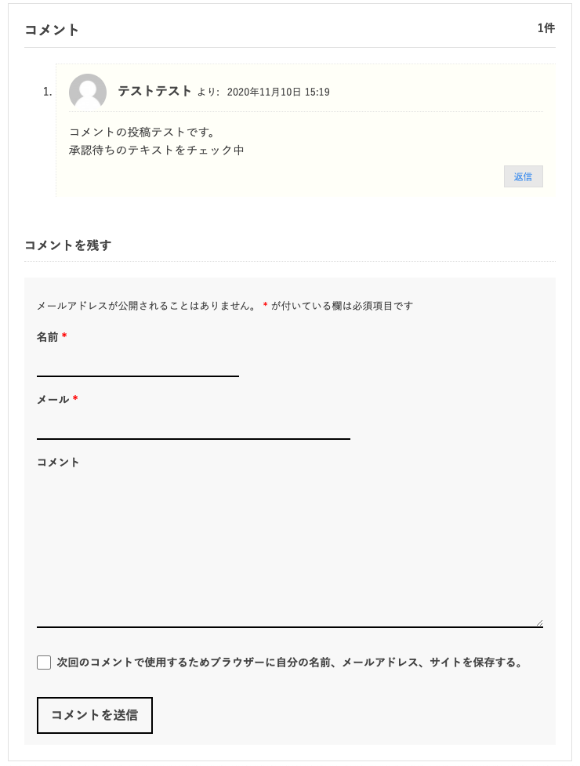Click inside the コメント text area
580x766 pixels.
(x=289, y=549)
